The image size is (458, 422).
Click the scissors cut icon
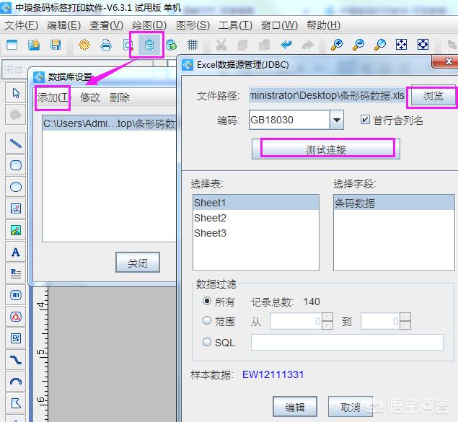pyautogui.click(x=221, y=45)
